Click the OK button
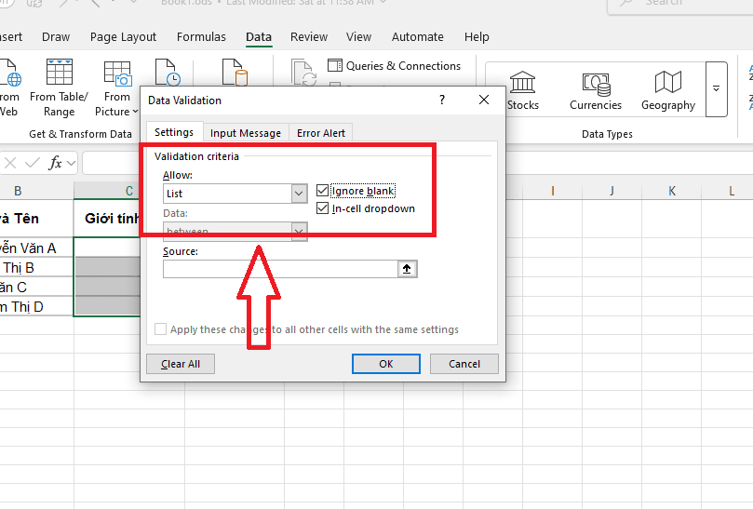This screenshot has height=509, width=753. pyautogui.click(x=386, y=364)
